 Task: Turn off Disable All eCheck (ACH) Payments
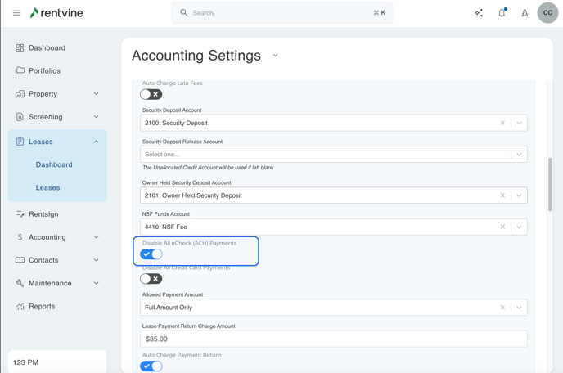(151, 254)
